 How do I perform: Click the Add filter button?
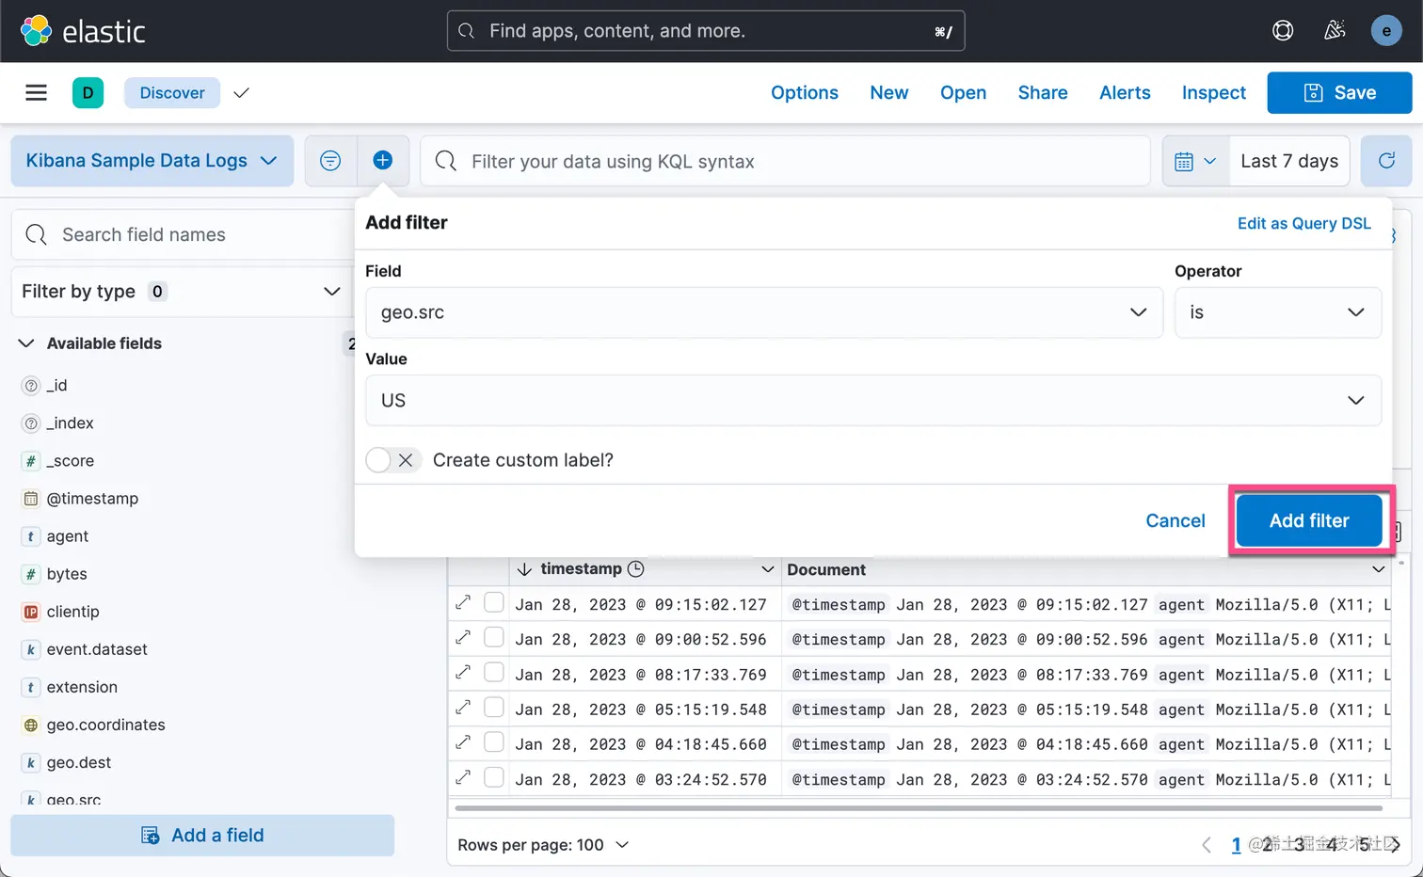(x=1309, y=520)
